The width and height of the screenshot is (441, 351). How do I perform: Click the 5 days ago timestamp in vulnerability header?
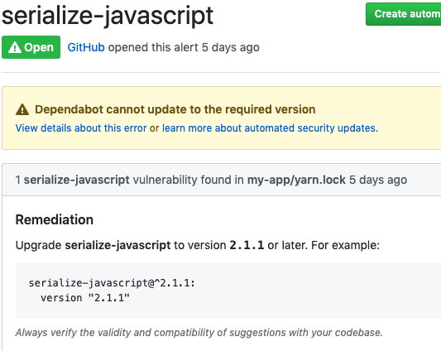coord(378,180)
